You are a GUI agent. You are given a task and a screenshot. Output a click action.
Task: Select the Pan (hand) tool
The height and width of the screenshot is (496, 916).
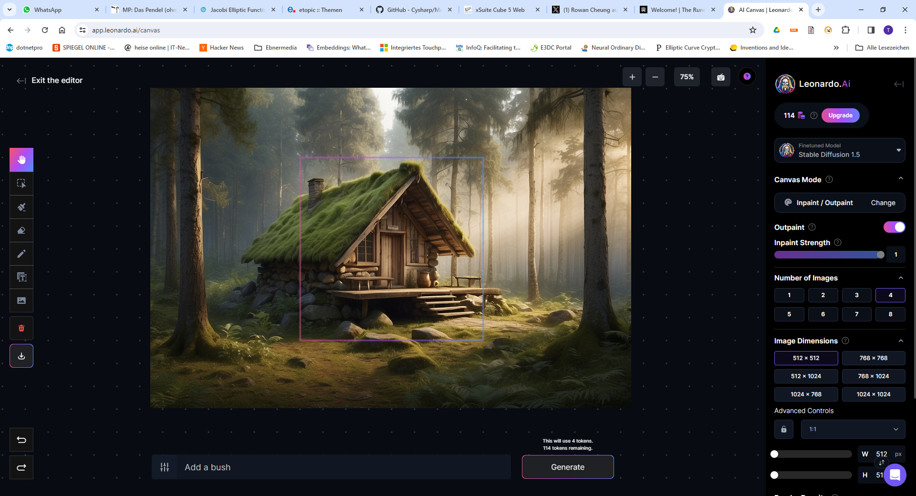click(x=21, y=160)
